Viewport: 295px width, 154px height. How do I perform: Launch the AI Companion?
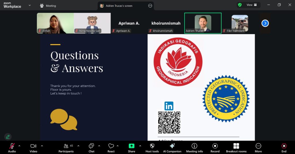172,147
